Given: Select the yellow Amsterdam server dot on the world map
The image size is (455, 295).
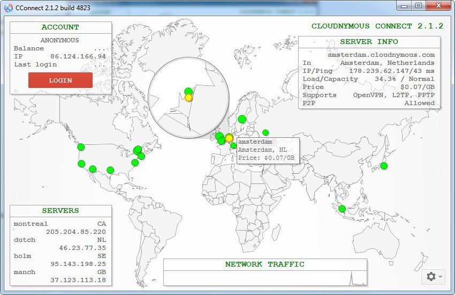Looking at the screenshot, I should pyautogui.click(x=229, y=138).
